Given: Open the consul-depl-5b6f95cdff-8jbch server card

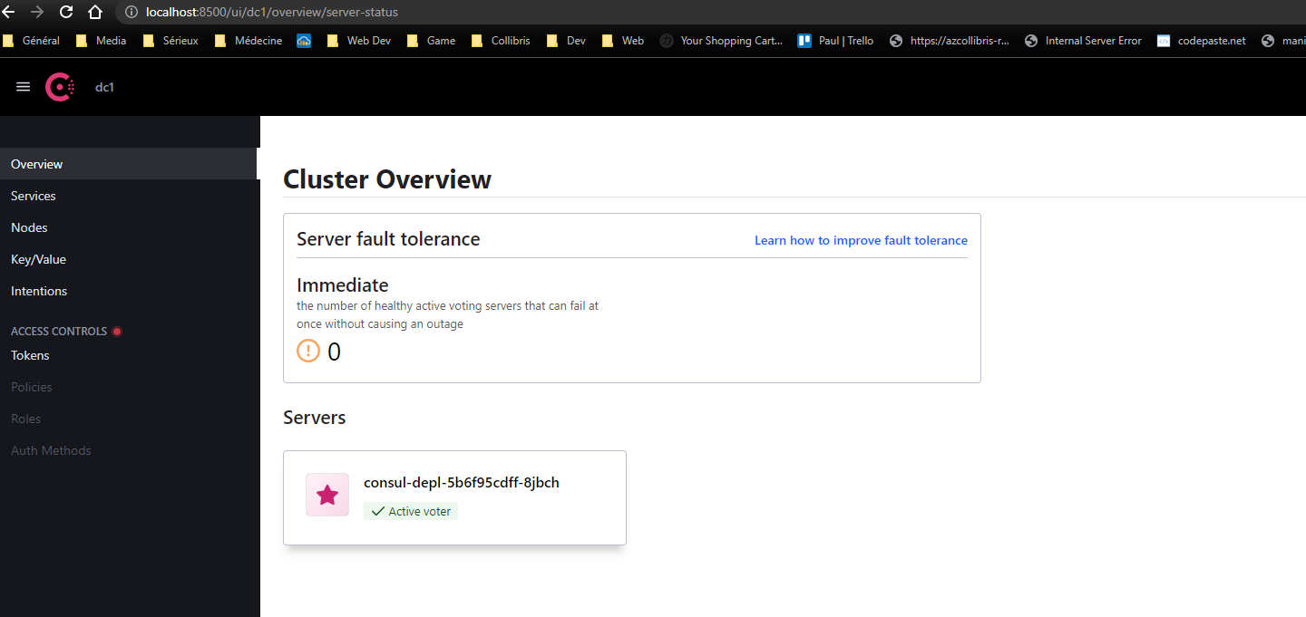Looking at the screenshot, I should coord(454,497).
